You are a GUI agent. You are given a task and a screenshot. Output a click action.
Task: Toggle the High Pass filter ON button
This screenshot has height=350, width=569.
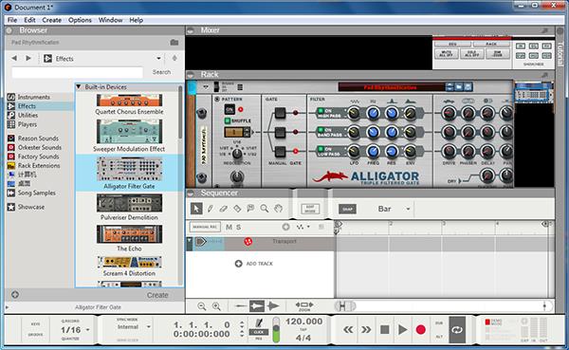pos(321,110)
